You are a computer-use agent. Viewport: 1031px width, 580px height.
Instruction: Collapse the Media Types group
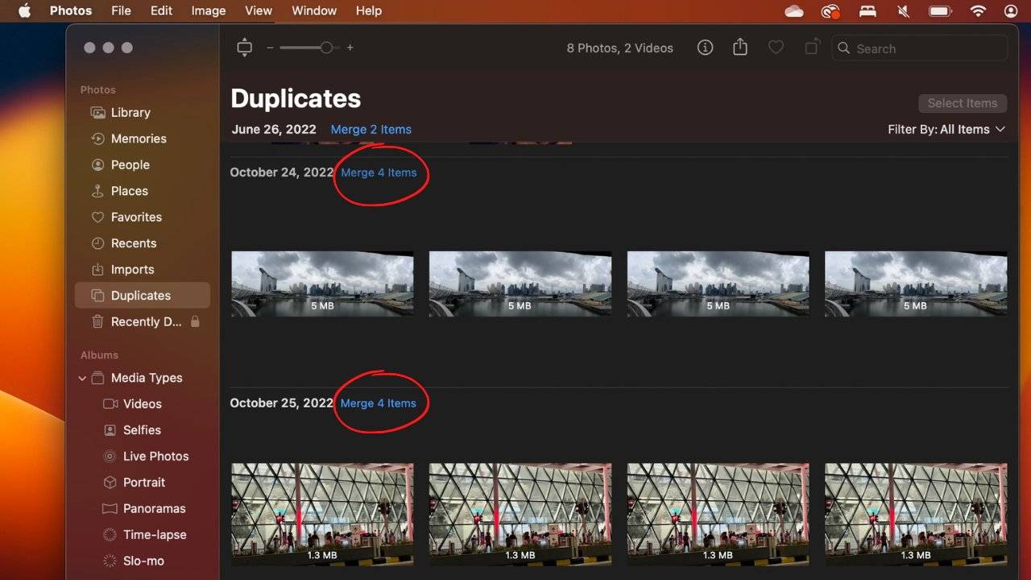82,378
